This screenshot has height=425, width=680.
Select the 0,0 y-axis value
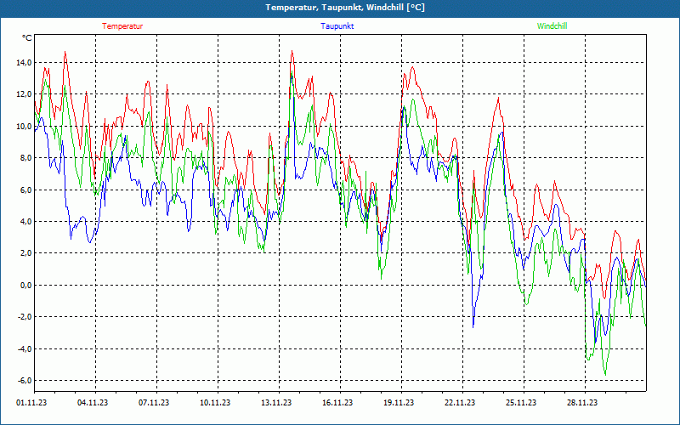click(25, 286)
